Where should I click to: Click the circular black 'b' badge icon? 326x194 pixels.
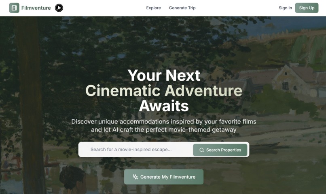coord(59,8)
